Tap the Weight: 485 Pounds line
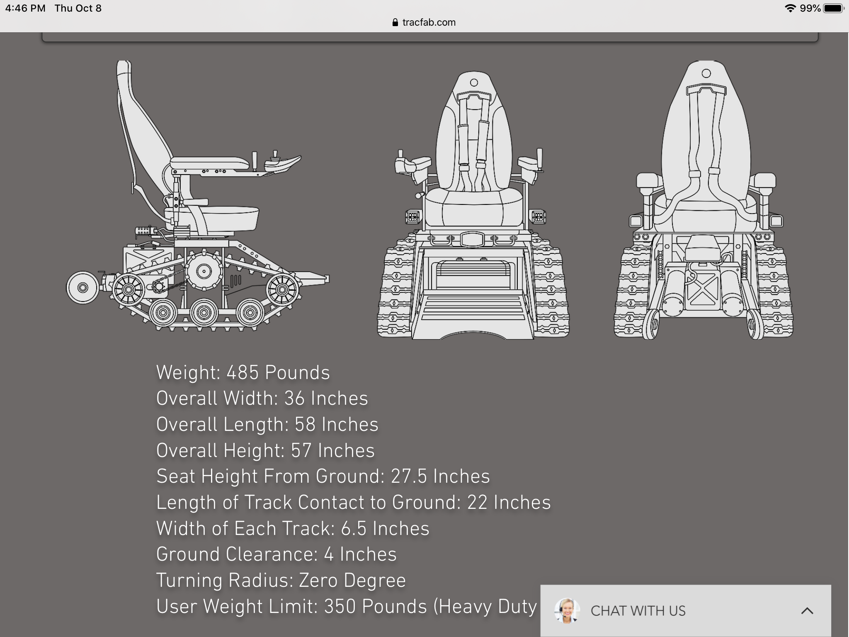Screen dimensions: 849x637 [243, 372]
